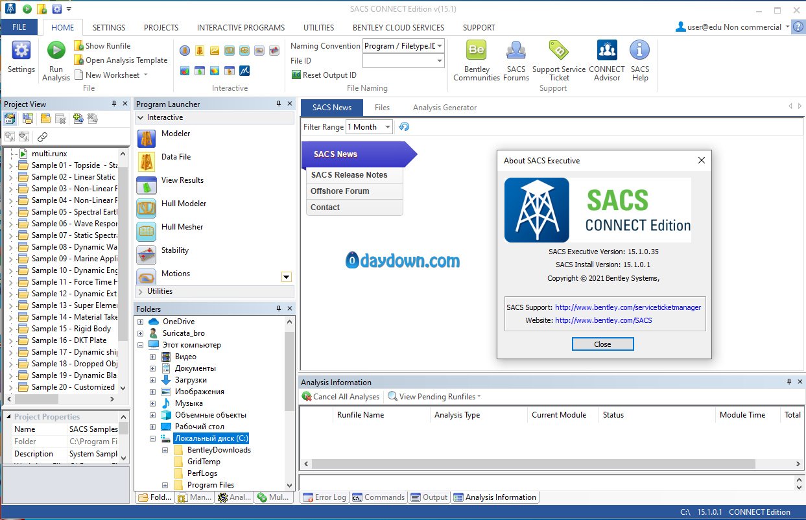Open SACS Help

tap(640, 60)
